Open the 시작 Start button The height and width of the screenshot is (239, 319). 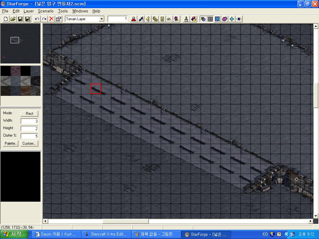(14, 234)
